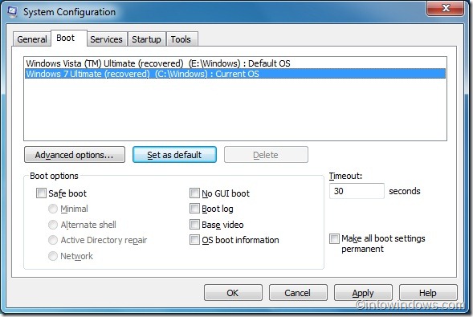
Task: Switch to the General tab
Action: [x=31, y=39]
